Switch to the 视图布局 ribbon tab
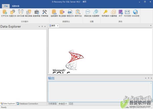153x109 pixels. point(16,6)
